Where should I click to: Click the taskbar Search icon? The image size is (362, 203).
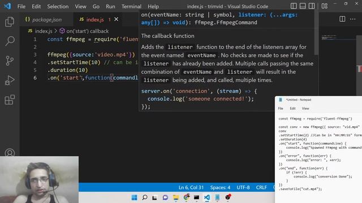tap(145, 197)
